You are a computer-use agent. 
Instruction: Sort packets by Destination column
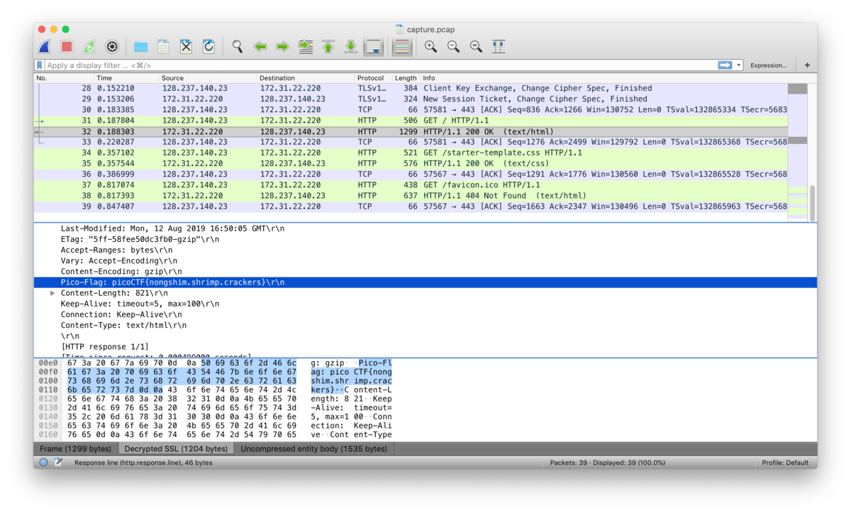pos(306,78)
